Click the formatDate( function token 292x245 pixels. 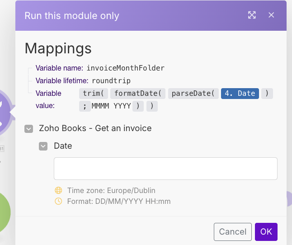click(138, 94)
